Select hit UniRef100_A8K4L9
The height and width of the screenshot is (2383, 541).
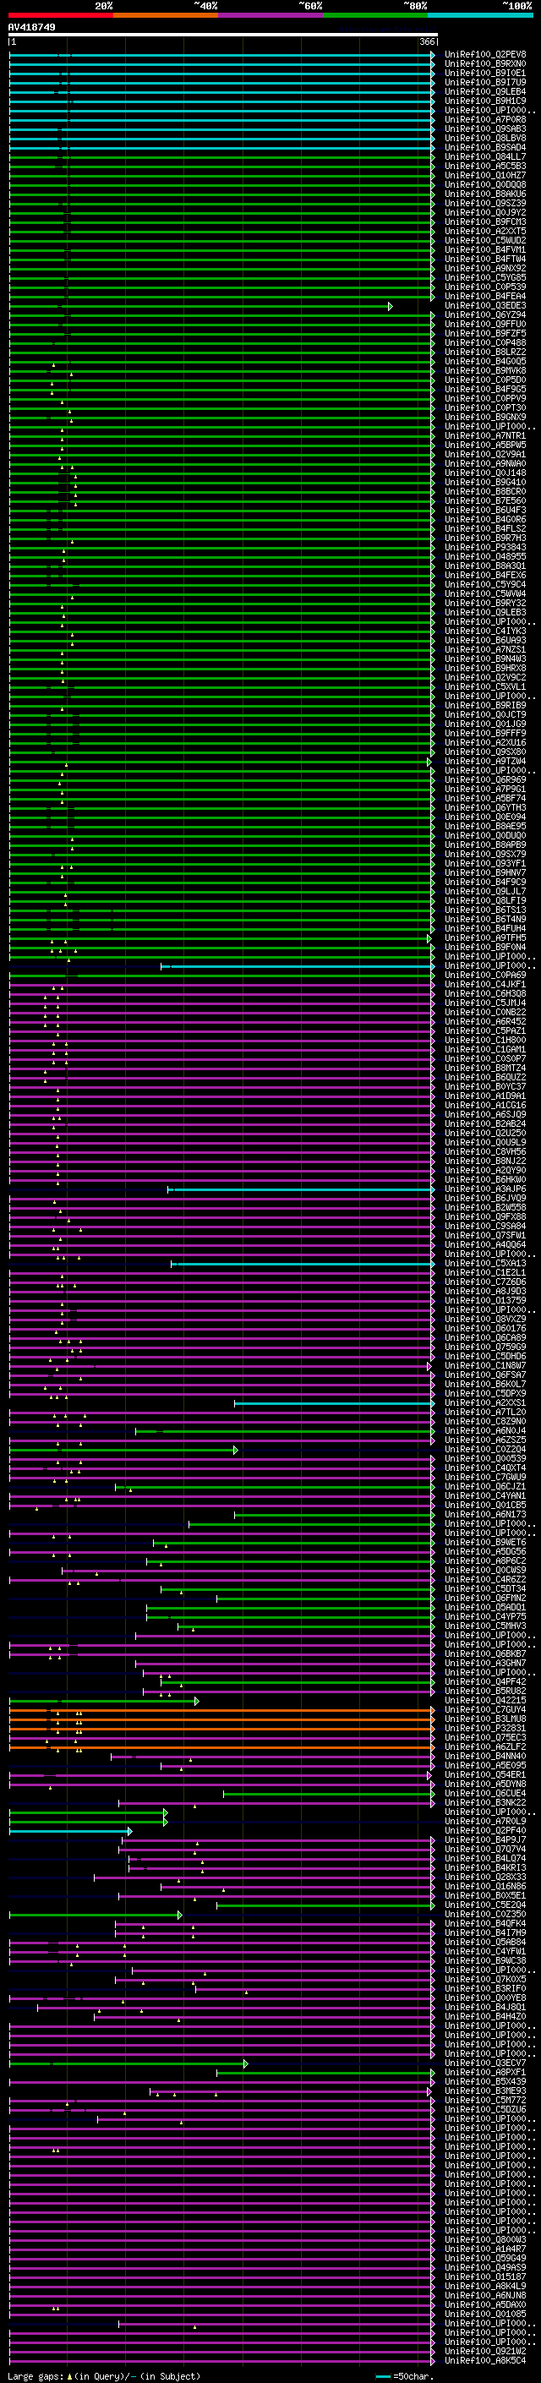click(485, 2286)
